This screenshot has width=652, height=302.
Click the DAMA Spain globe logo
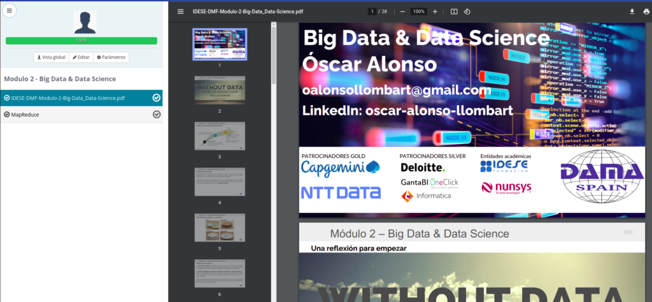[602, 176]
